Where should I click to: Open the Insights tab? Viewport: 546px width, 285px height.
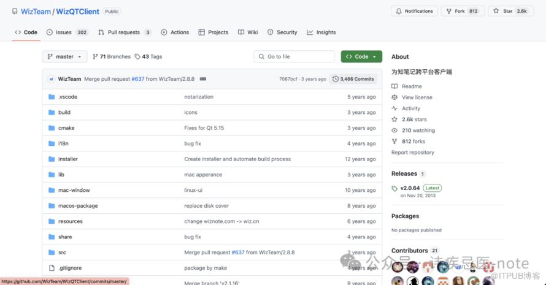pos(321,32)
